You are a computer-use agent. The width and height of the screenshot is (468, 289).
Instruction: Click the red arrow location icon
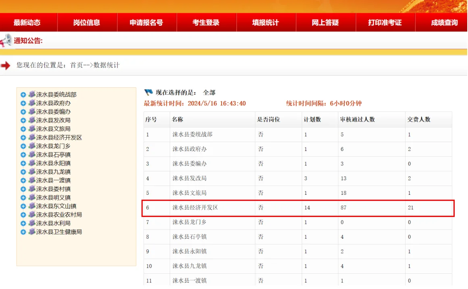(x=5, y=66)
